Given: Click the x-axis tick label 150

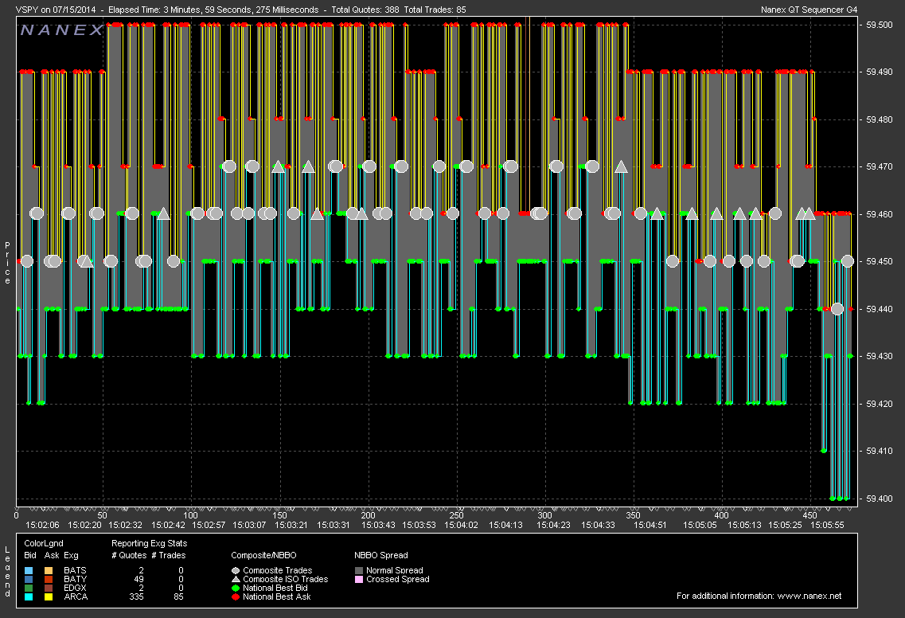Looking at the screenshot, I should click(x=279, y=515).
